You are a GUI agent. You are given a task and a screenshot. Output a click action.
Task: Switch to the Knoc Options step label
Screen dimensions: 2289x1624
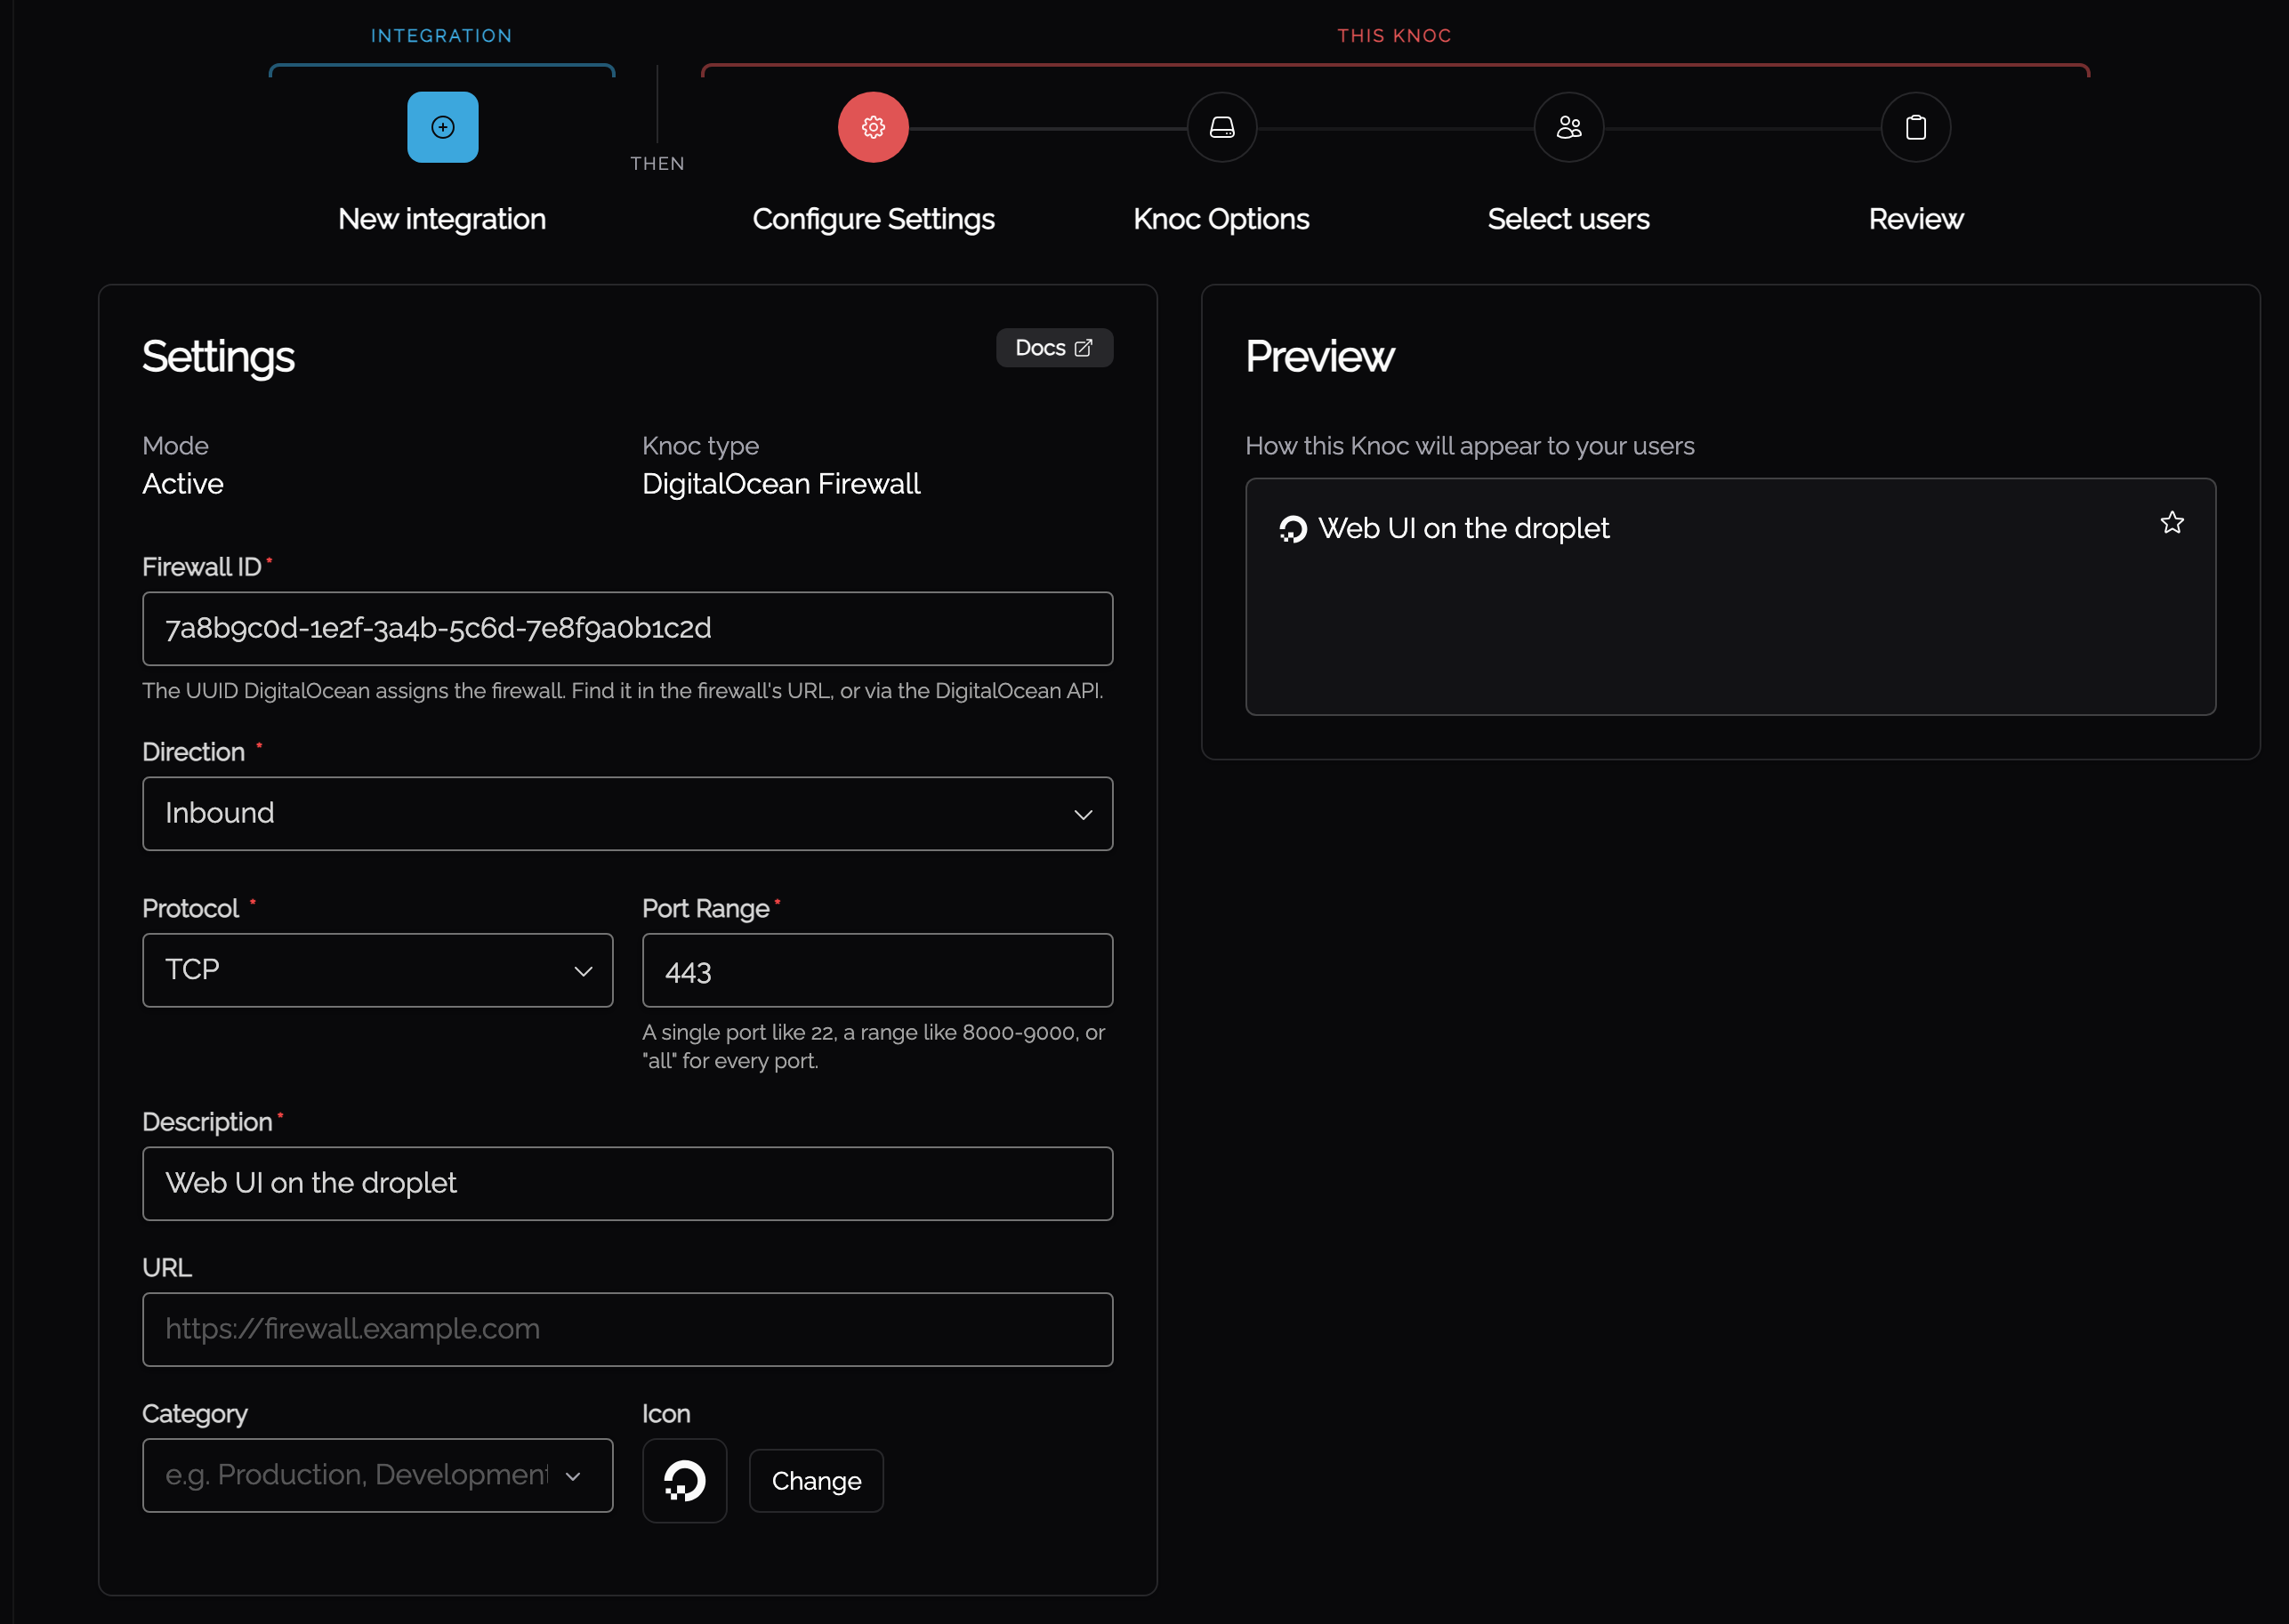(1221, 219)
